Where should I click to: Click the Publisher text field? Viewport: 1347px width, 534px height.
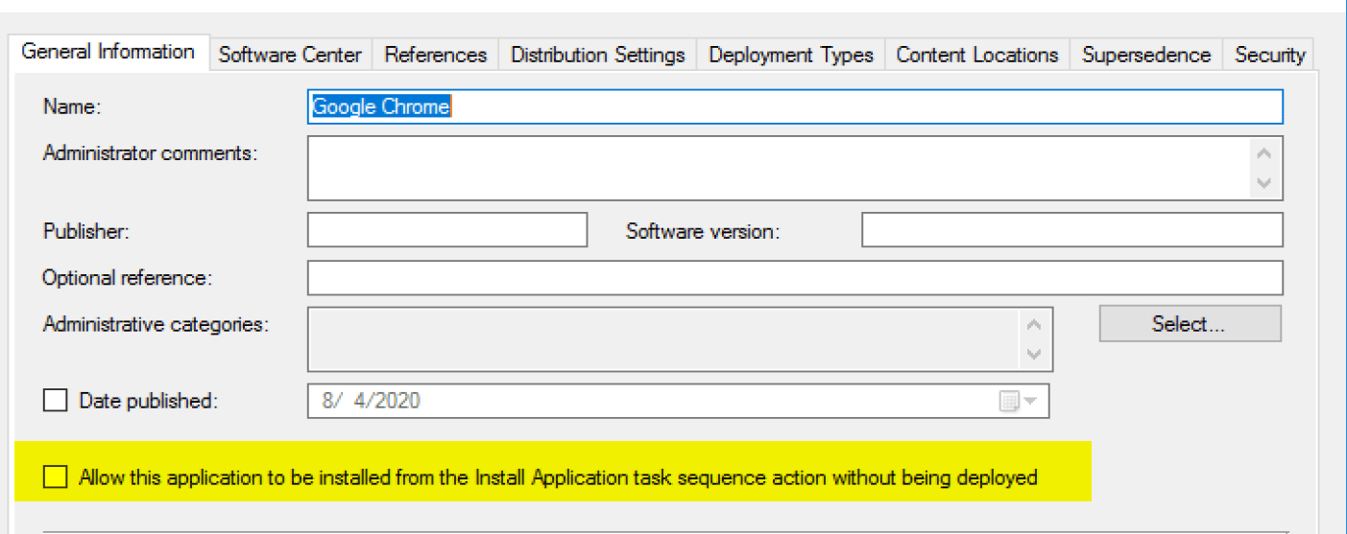point(447,230)
